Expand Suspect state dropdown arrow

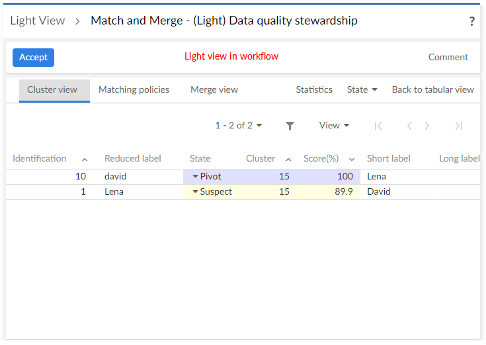pyautogui.click(x=195, y=192)
